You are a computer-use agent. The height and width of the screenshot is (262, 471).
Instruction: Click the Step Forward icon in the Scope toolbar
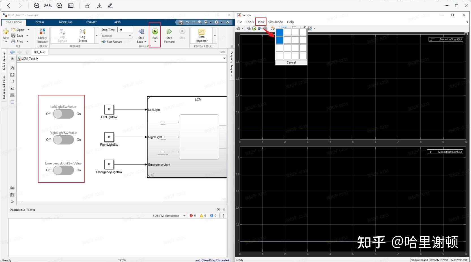click(260, 28)
